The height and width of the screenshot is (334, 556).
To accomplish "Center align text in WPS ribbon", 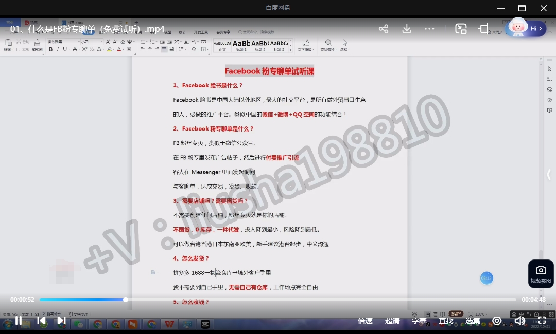I will point(150,49).
